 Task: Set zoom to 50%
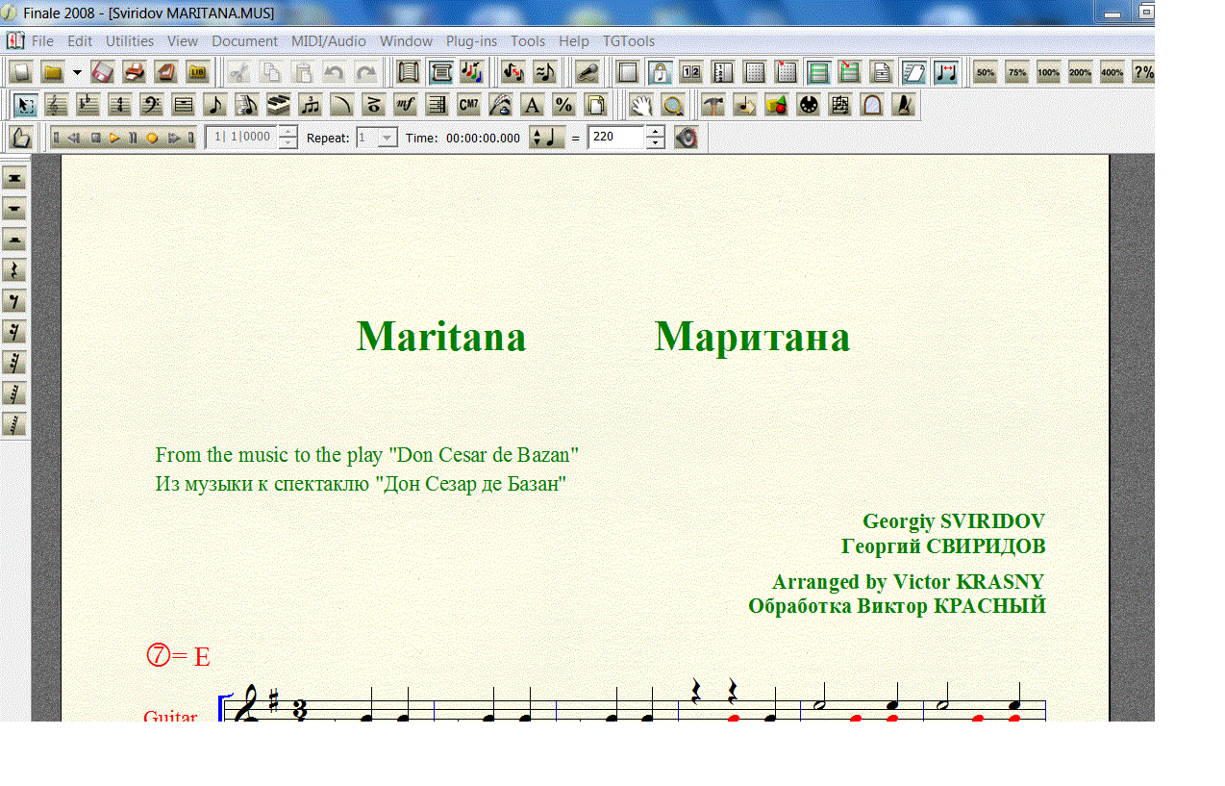pos(986,72)
